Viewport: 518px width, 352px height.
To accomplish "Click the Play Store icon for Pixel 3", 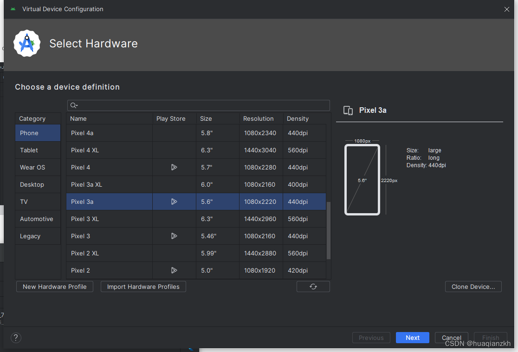I will [174, 236].
